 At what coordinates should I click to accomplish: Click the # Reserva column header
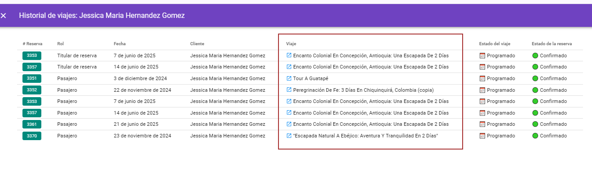click(x=32, y=44)
